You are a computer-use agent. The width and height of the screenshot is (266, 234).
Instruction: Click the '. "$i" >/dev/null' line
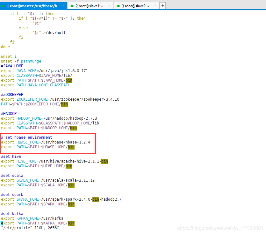[47, 33]
